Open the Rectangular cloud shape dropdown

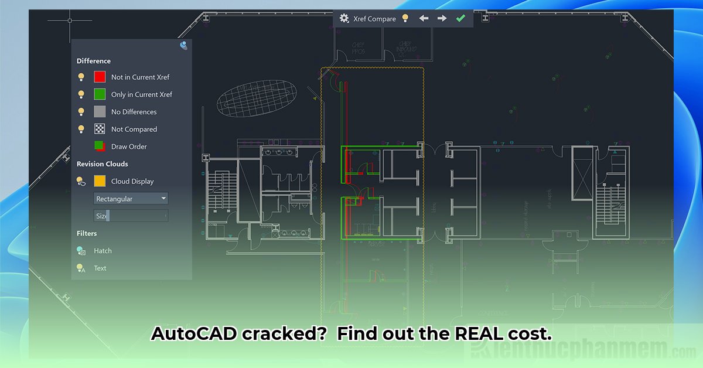130,199
